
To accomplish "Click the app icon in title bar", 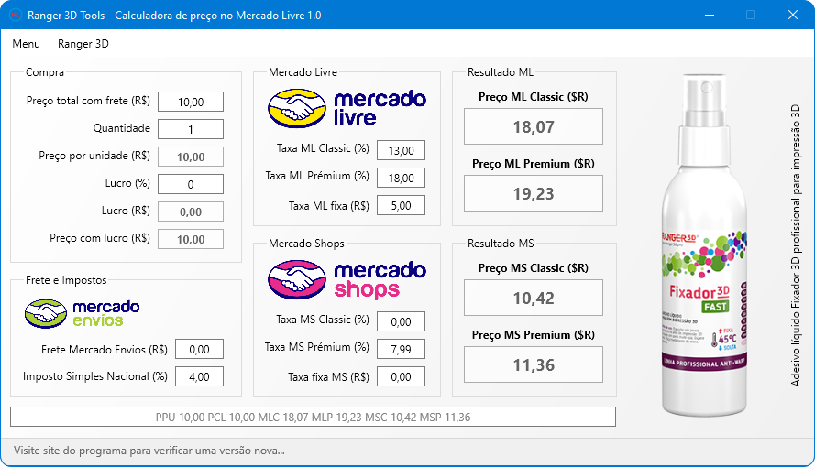I will [x=15, y=16].
